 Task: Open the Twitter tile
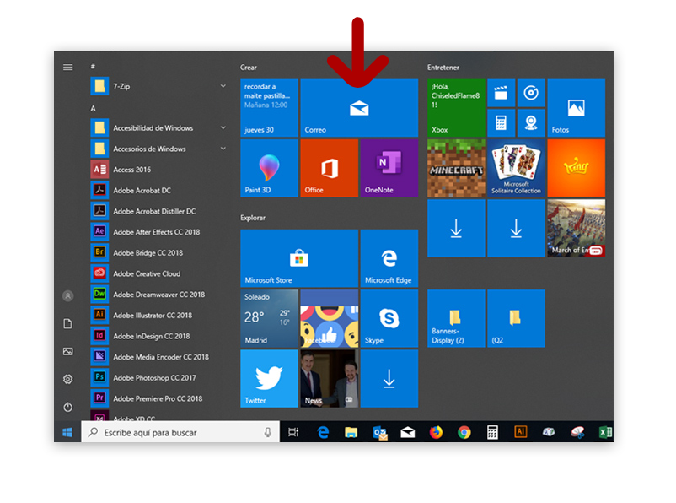pyautogui.click(x=269, y=378)
